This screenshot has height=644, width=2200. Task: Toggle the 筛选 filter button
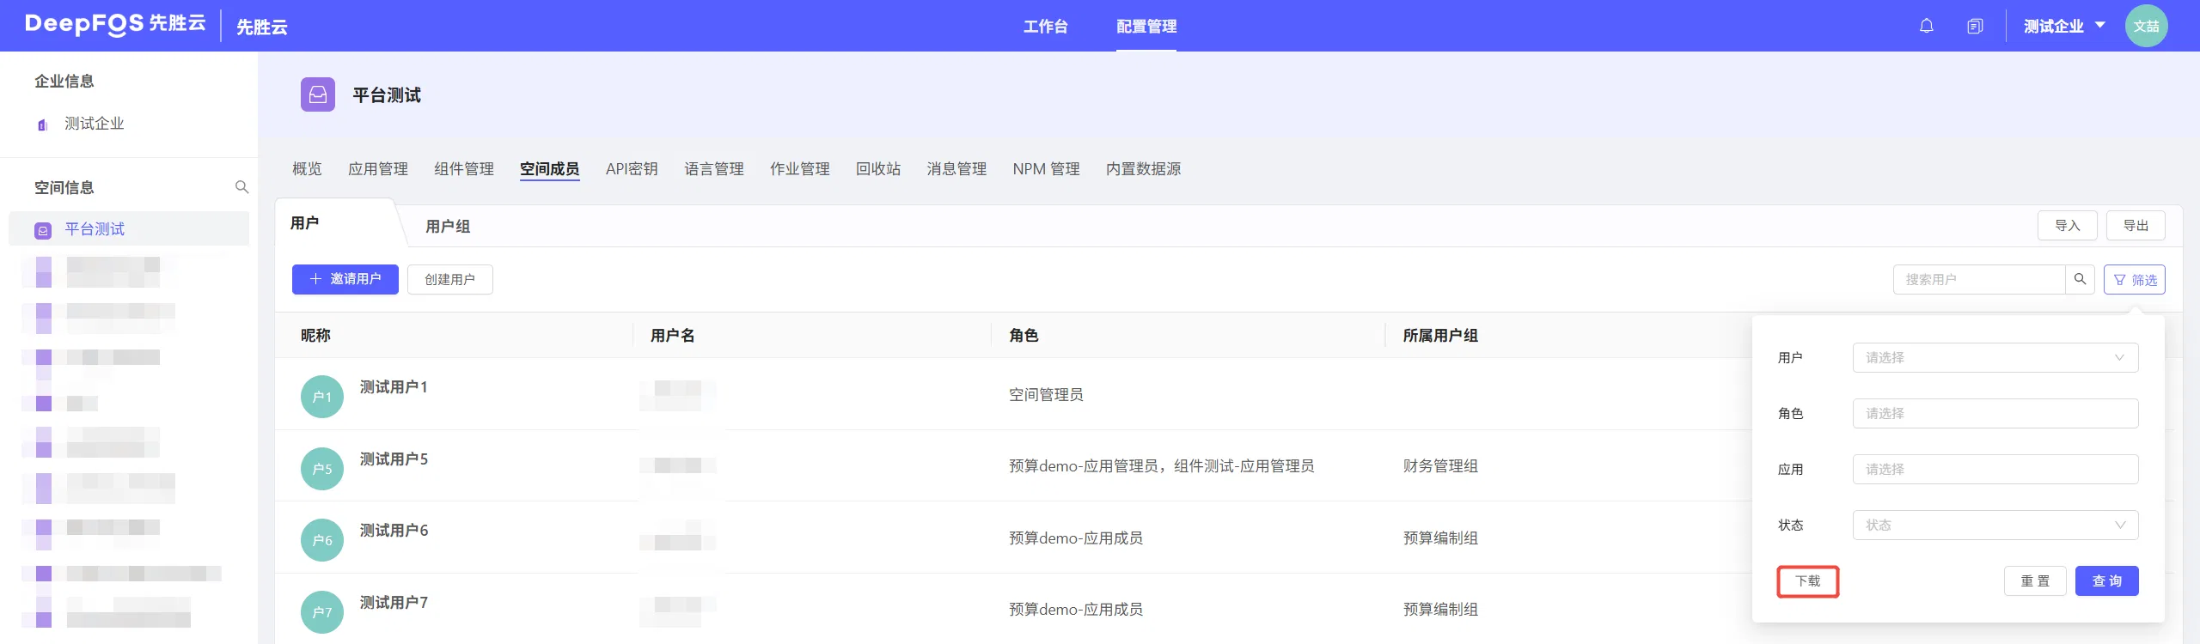click(x=2135, y=280)
